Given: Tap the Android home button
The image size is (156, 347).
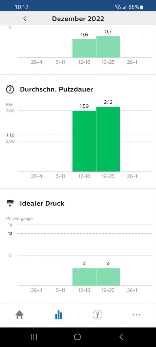Looking at the screenshot, I should tap(77, 337).
